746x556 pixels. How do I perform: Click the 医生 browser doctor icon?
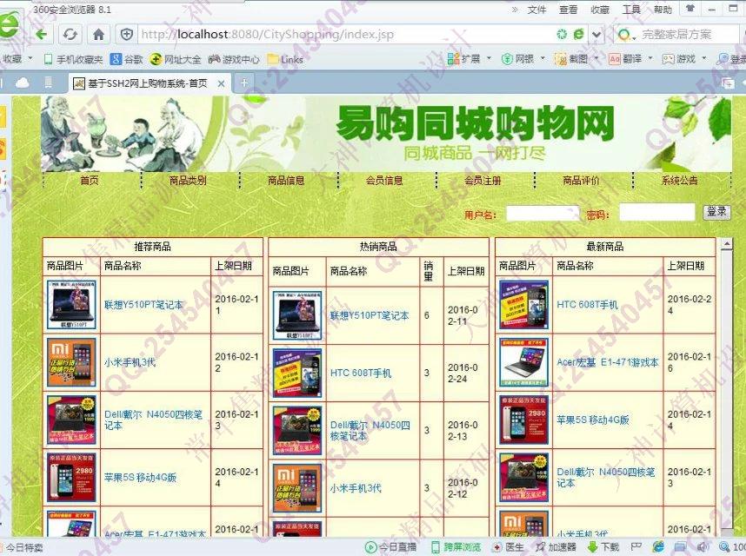(508, 547)
